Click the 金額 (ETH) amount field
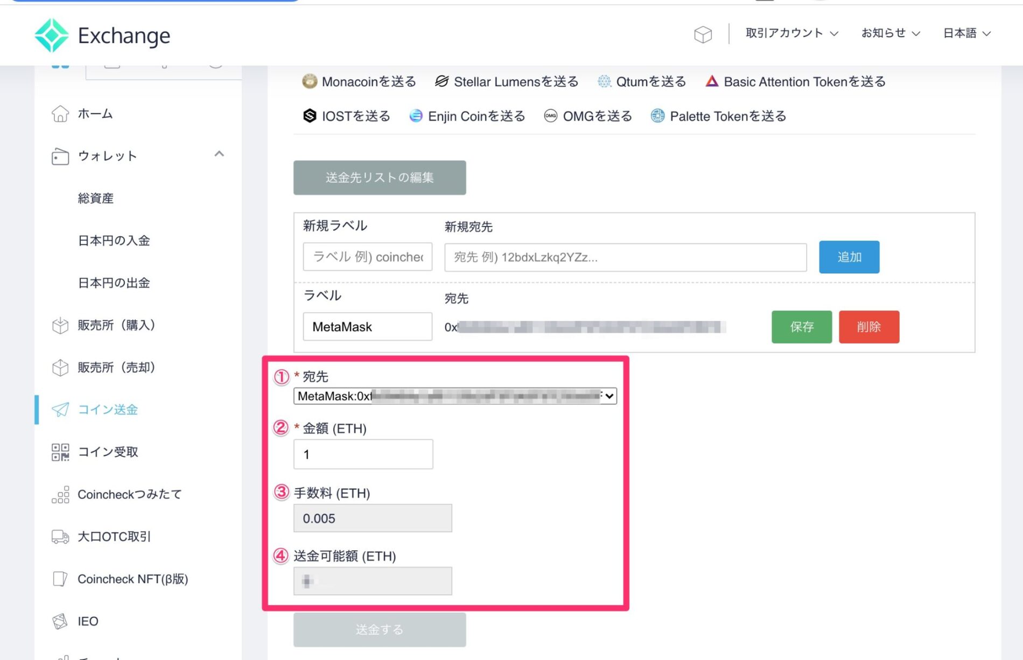Image resolution: width=1023 pixels, height=660 pixels. click(363, 454)
